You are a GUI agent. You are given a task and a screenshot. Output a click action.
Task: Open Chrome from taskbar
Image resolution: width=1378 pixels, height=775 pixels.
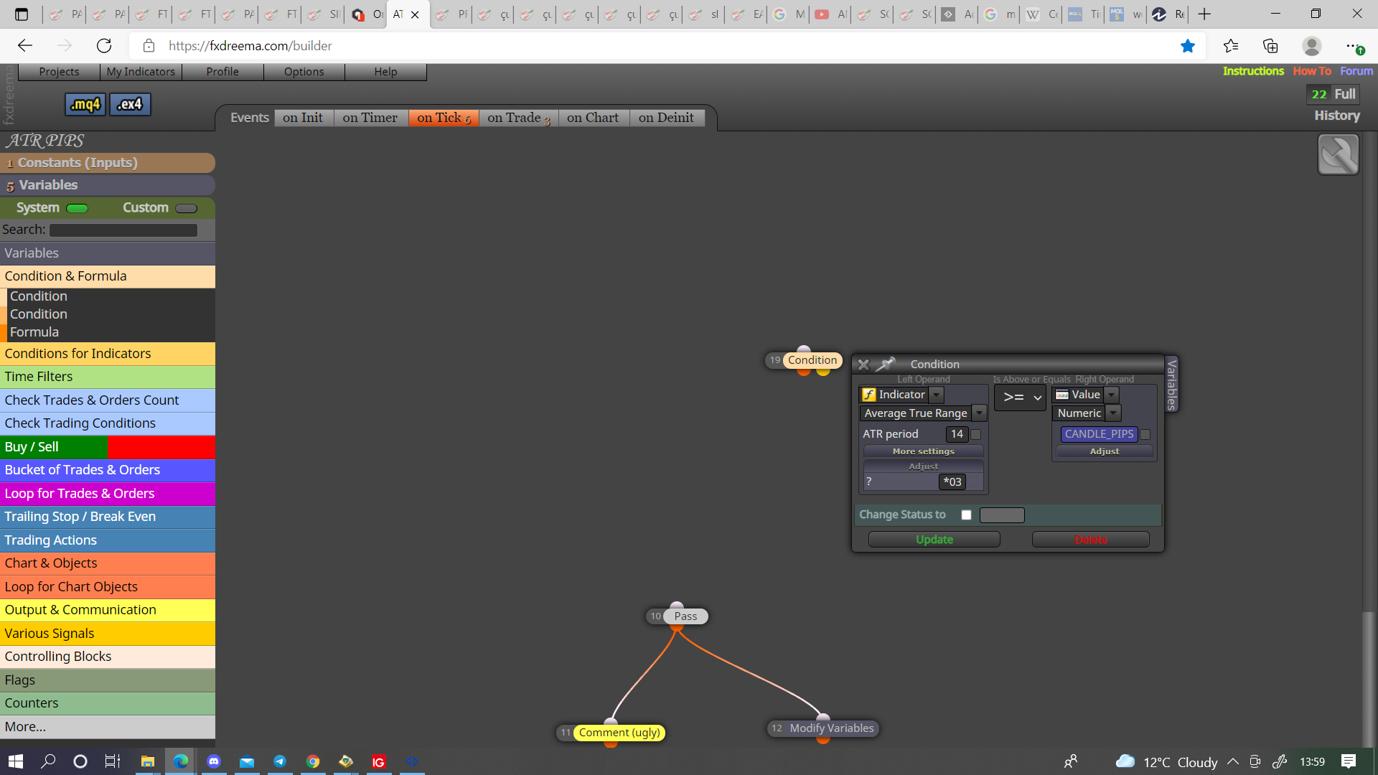point(313,761)
